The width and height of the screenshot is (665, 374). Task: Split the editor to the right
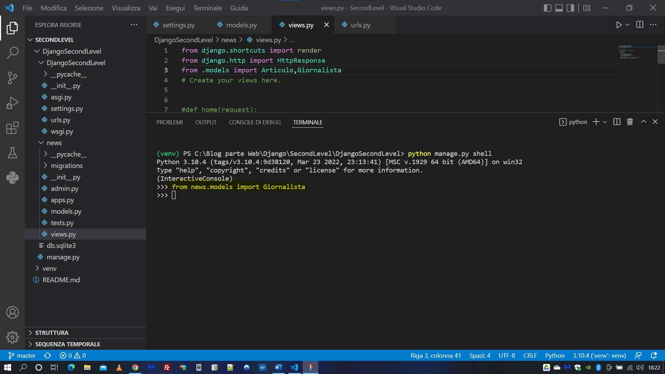point(640,25)
